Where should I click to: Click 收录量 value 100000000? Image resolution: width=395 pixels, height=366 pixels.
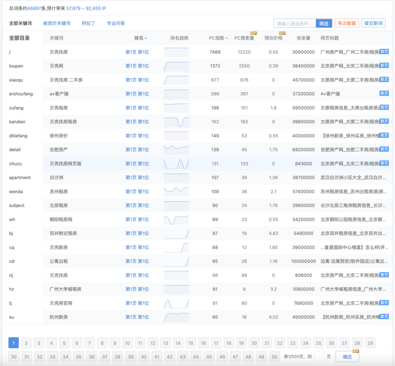[x=303, y=261]
